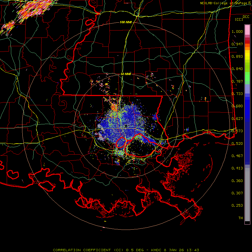
Task: Pick the light pink segment atop the color bar
Action: pyautogui.click(x=247, y=30)
